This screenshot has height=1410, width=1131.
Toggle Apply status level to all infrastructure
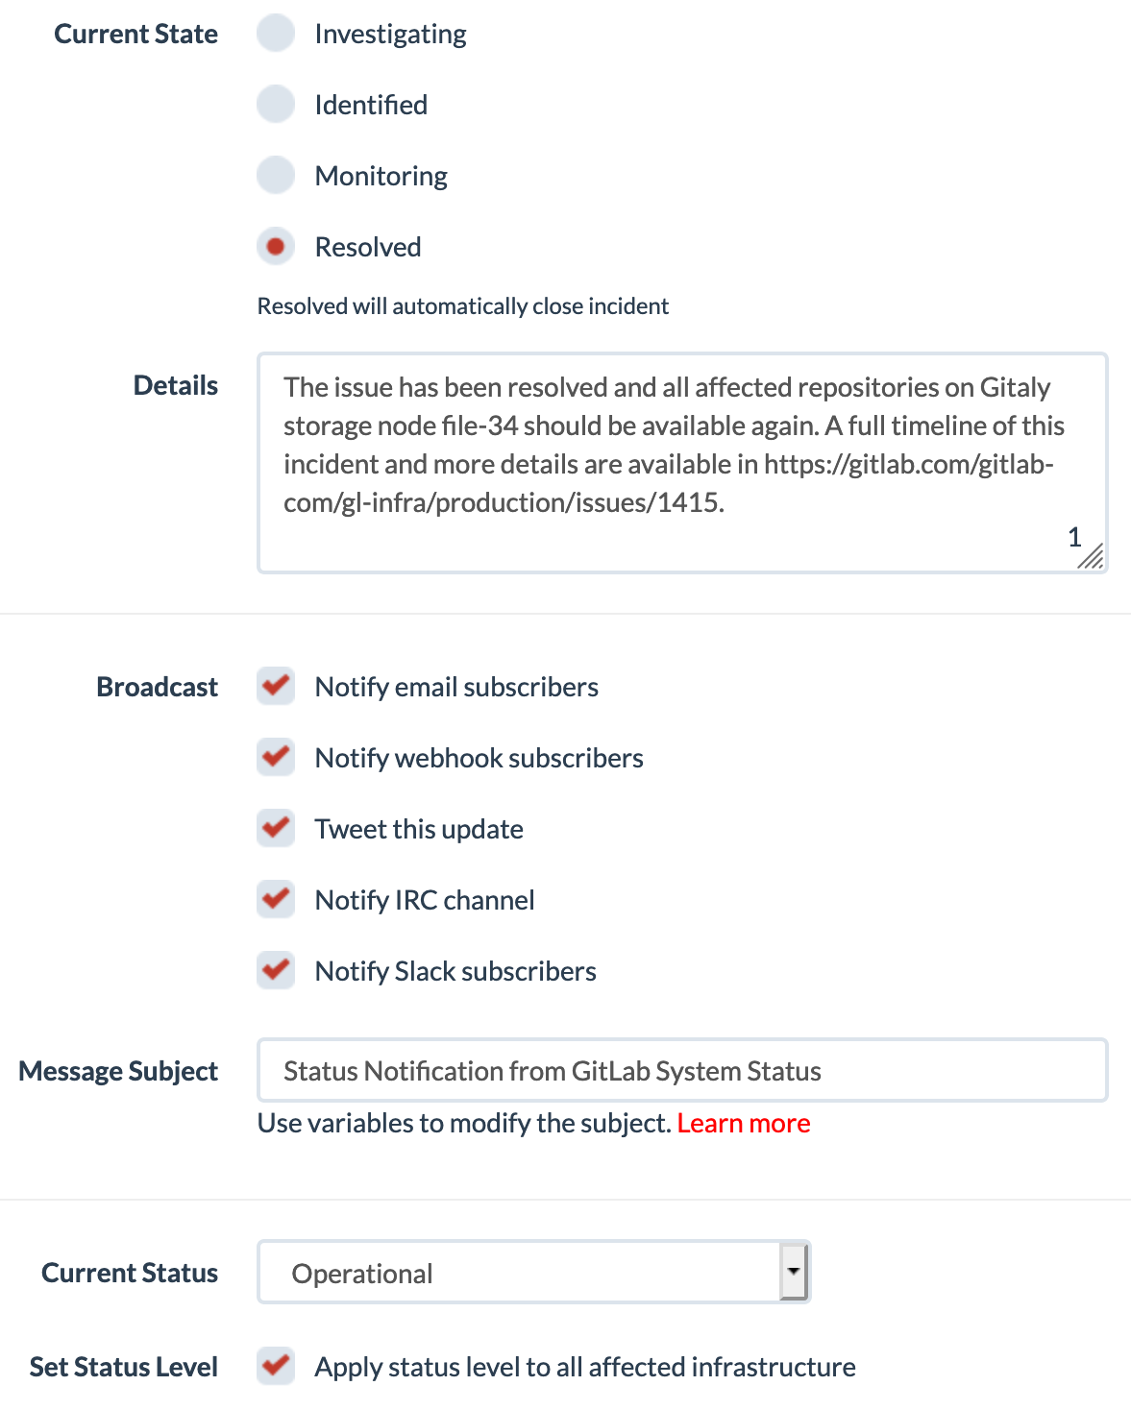(276, 1366)
